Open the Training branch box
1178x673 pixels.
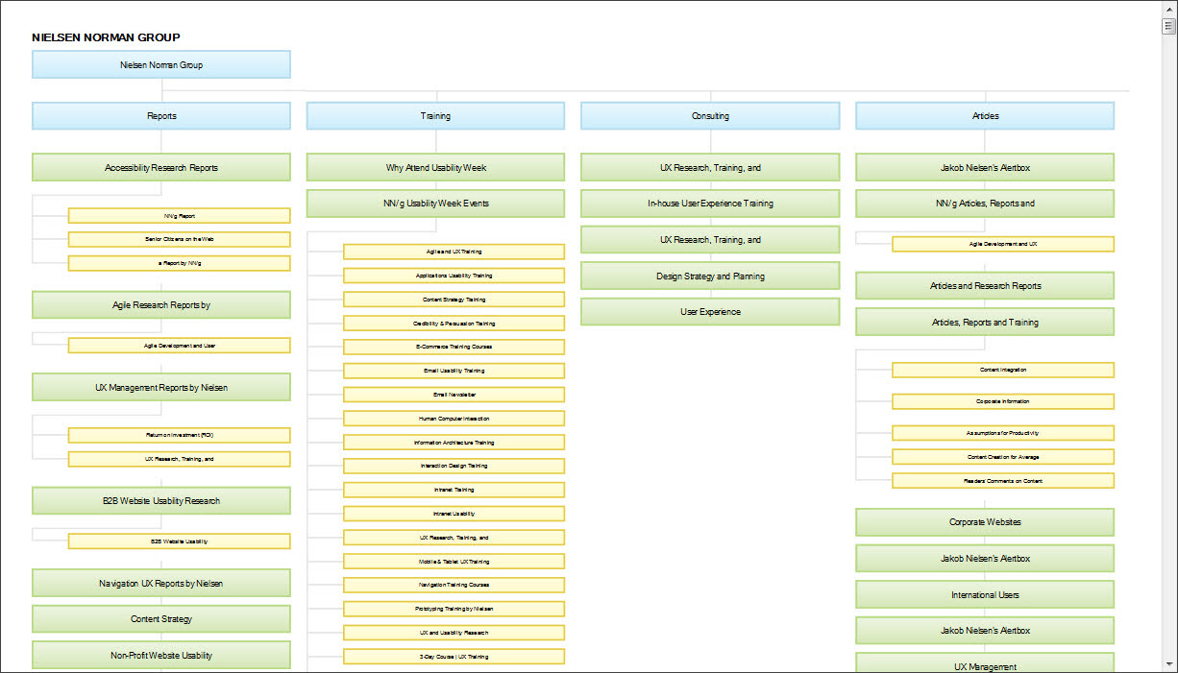pos(435,115)
